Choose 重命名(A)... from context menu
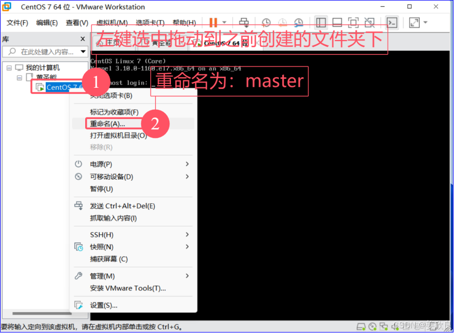Viewport: 454px width, 333px height. point(108,124)
